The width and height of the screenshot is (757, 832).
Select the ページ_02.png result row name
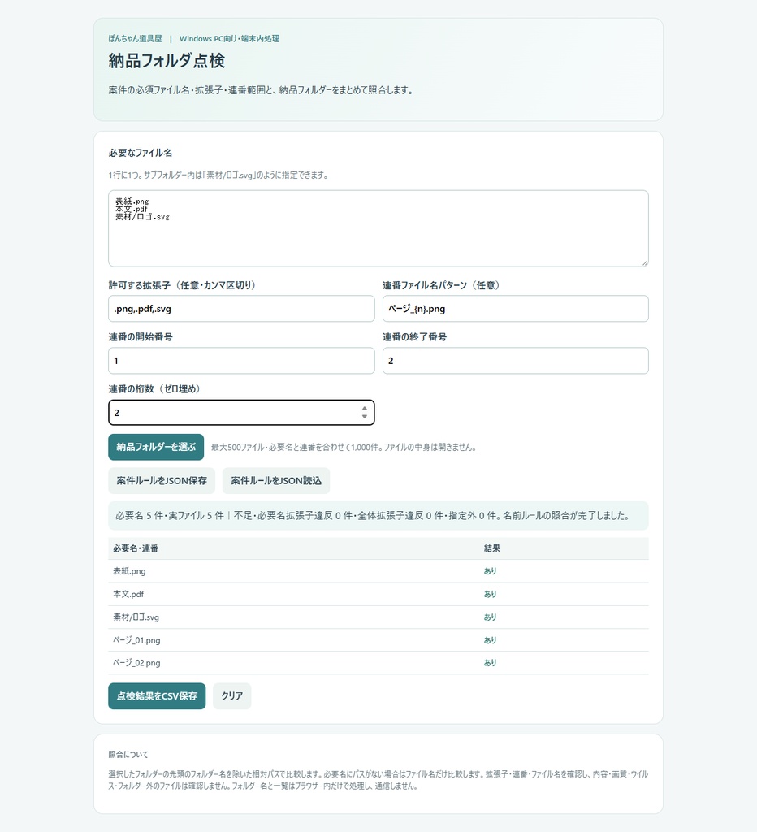(136, 663)
